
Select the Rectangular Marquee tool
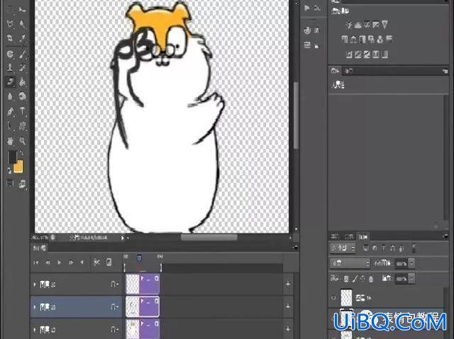pyautogui.click(x=11, y=9)
